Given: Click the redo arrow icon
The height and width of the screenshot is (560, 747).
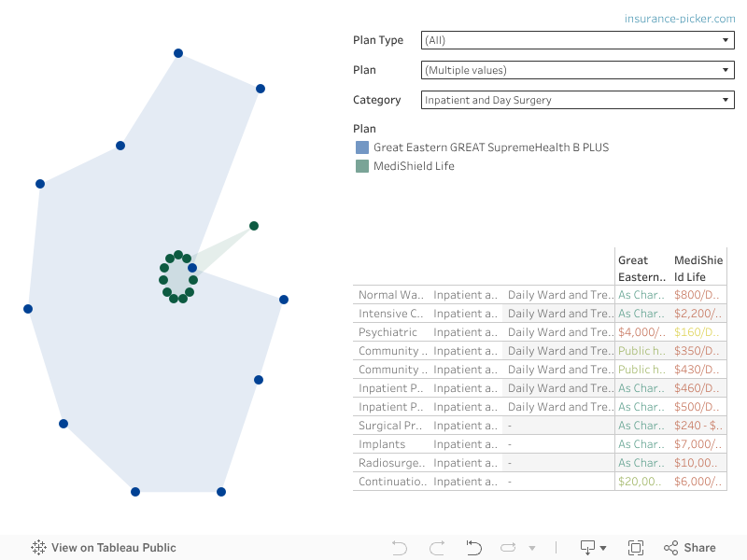Looking at the screenshot, I should [436, 548].
